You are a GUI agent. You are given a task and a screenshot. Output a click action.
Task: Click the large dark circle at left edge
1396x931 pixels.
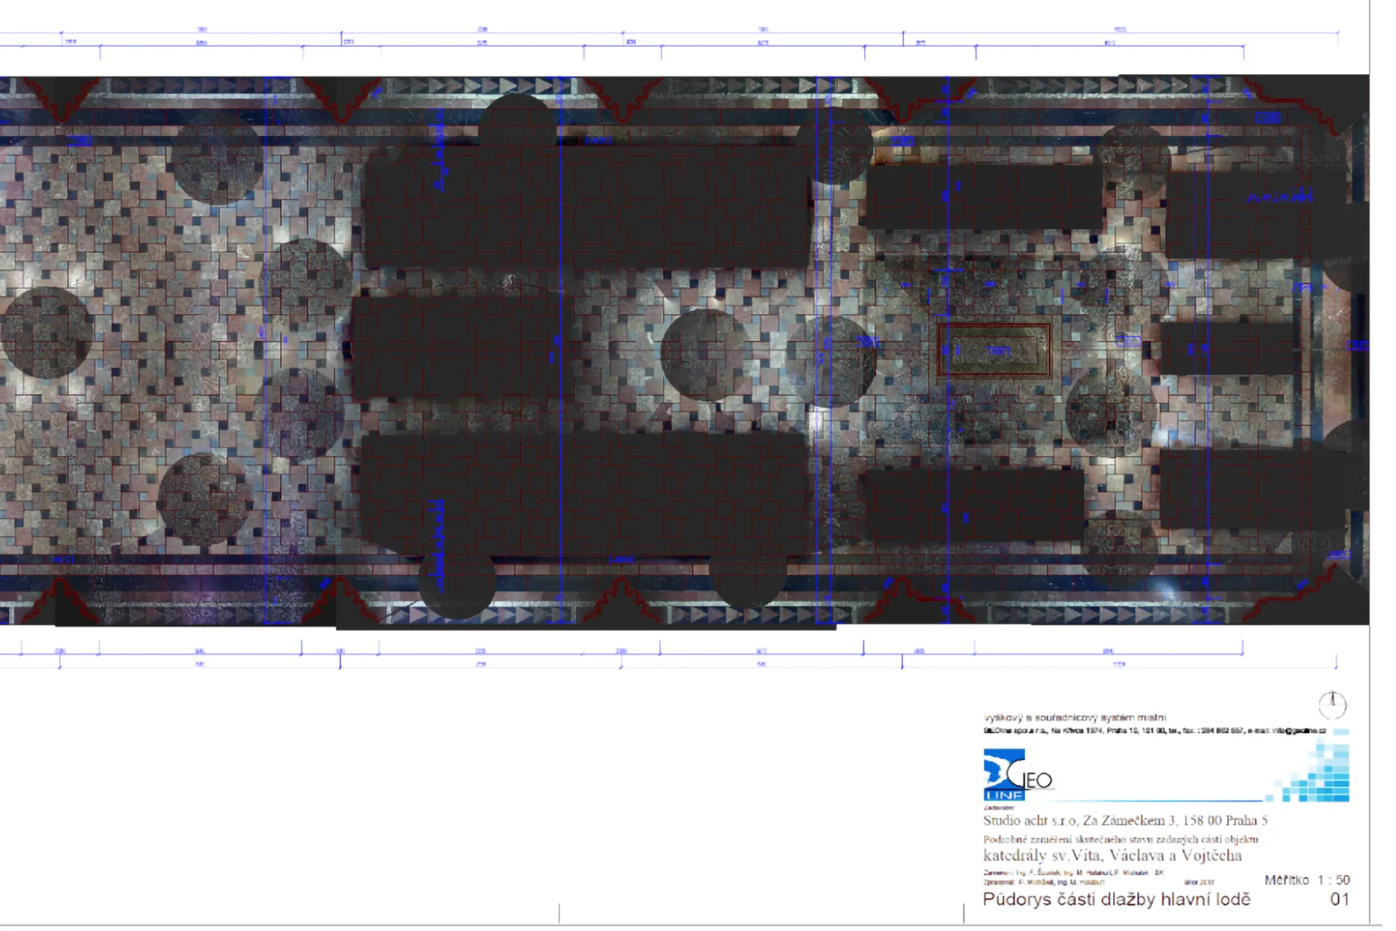coord(45,332)
